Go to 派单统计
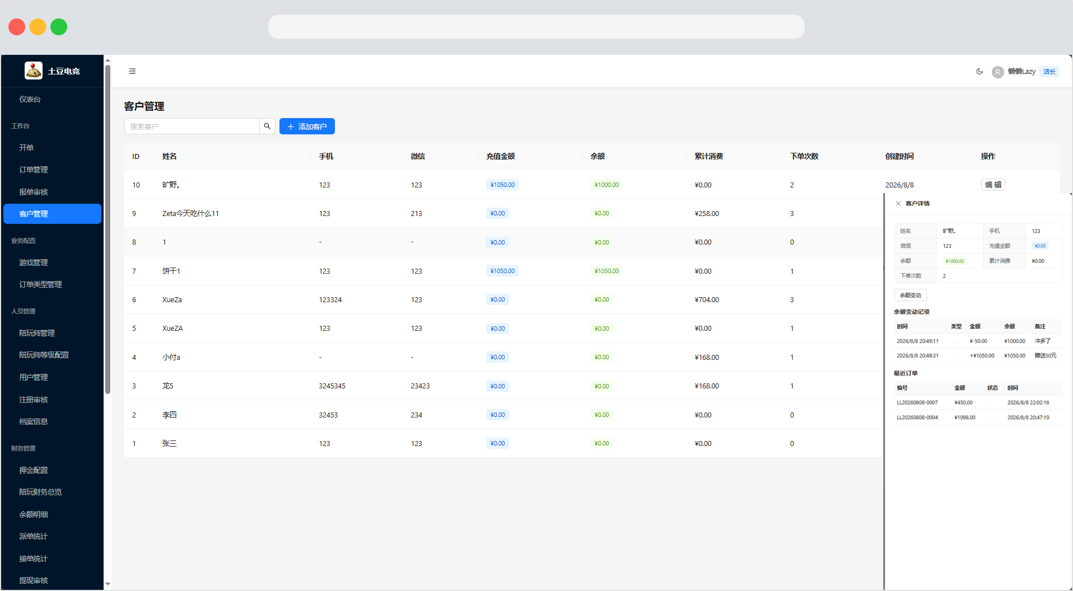The height and width of the screenshot is (591, 1073). coord(34,536)
